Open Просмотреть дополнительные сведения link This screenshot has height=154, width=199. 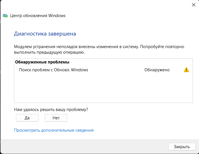[x=54, y=130]
